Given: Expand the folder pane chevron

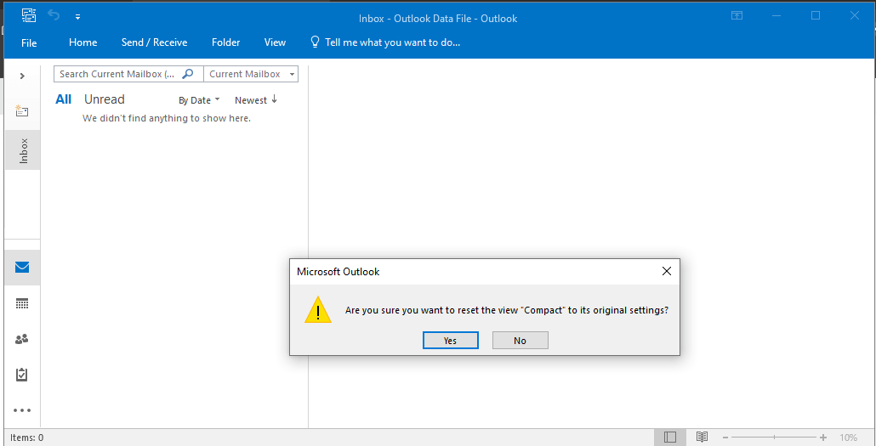Looking at the screenshot, I should click(22, 76).
